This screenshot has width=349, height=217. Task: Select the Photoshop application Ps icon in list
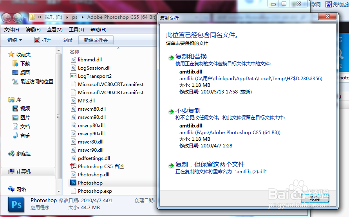pyautogui.click(x=73, y=183)
